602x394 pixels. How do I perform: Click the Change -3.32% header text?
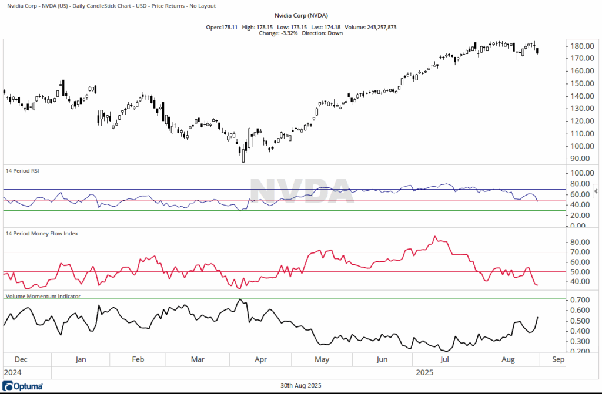(x=279, y=33)
